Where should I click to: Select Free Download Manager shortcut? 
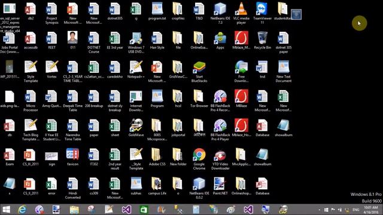point(241,72)
